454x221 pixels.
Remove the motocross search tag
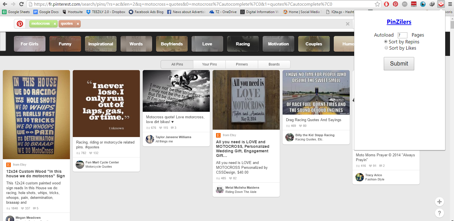tap(55, 24)
